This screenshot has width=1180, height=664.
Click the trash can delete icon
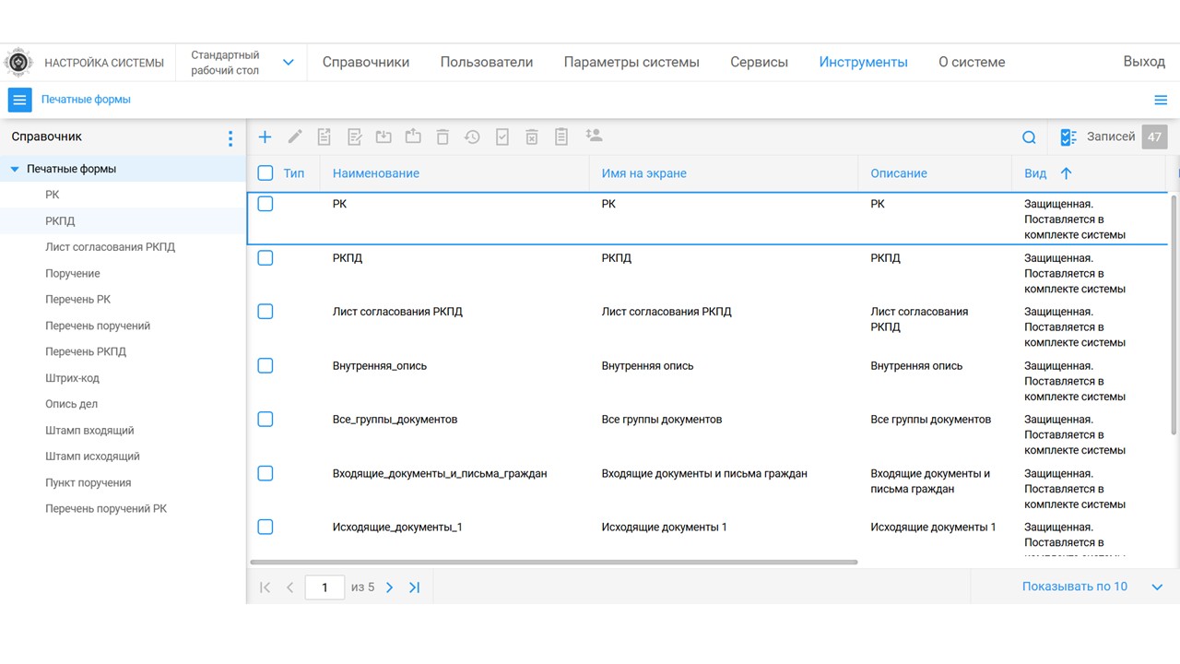pyautogui.click(x=442, y=136)
